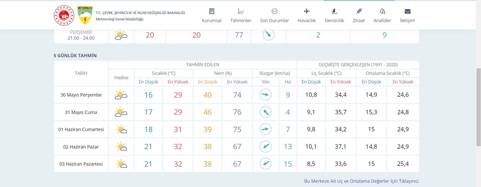Click the Kurumsal document icon
Viewport: 481px width, 187px height.
point(212,11)
